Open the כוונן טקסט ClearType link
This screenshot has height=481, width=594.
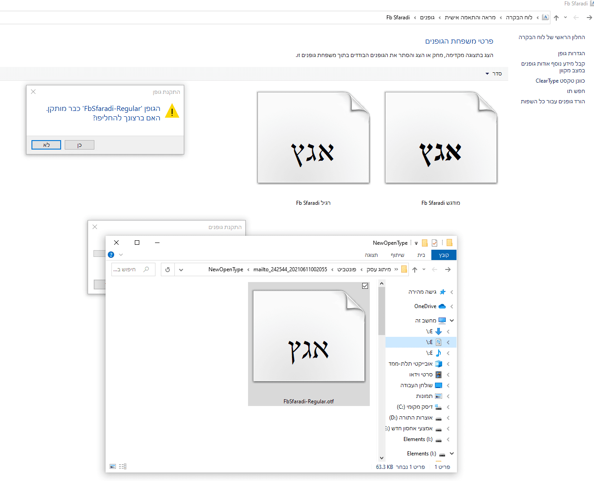point(560,81)
